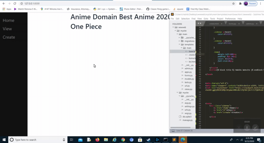Collapse the newweb root folder
Viewport: 264px width, 143px height.
(x=173, y=27)
